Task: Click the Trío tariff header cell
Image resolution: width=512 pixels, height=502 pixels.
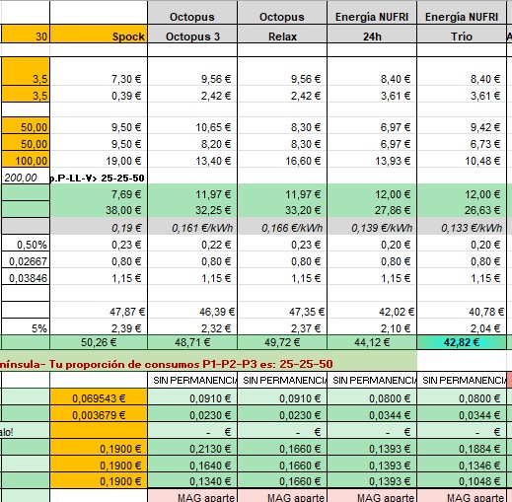Action: [x=462, y=35]
